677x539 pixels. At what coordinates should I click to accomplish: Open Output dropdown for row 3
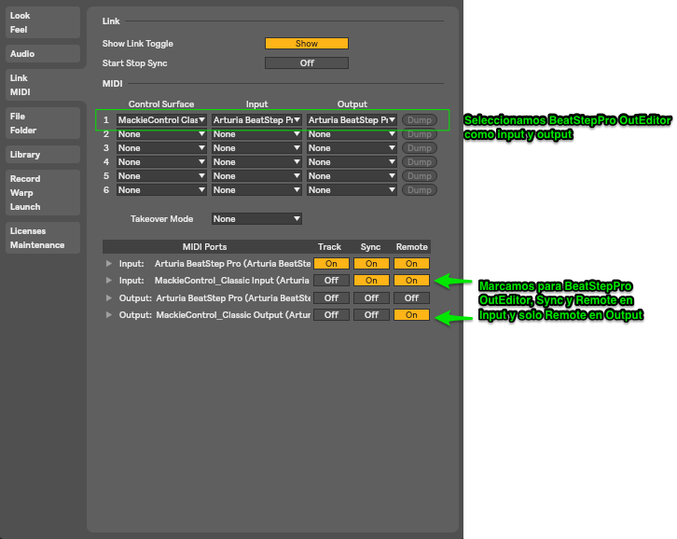tap(352, 148)
